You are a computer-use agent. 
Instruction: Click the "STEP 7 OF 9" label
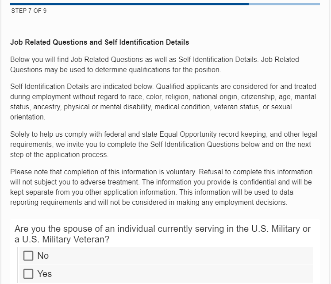(x=29, y=11)
